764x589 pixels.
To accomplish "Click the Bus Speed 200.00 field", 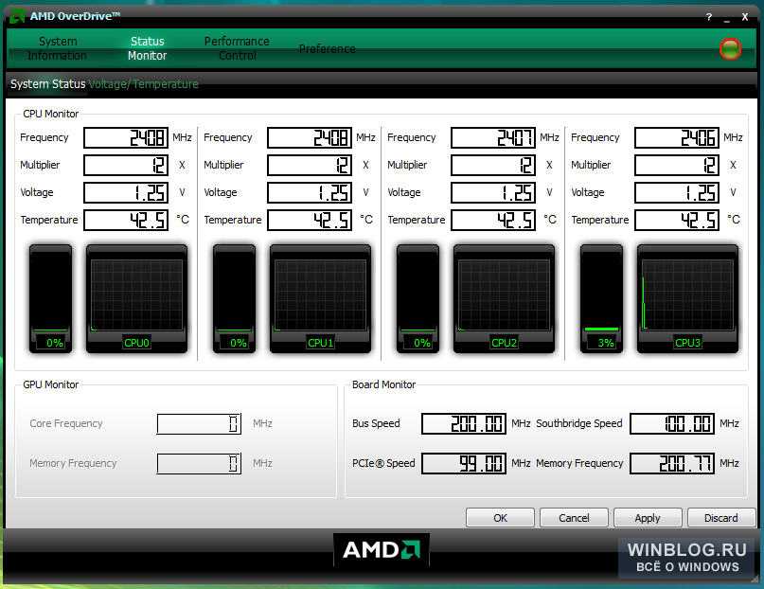I will tap(464, 423).
